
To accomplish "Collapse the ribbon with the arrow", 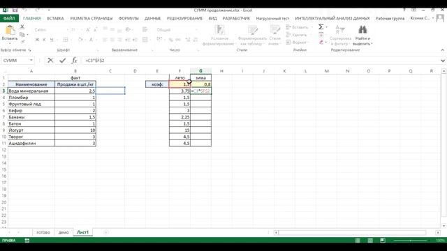I will [x=443, y=50].
